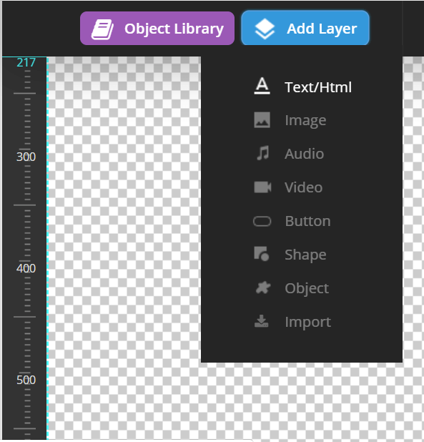This screenshot has height=442, width=424.
Task: Click the Audio music note icon
Action: point(263,153)
